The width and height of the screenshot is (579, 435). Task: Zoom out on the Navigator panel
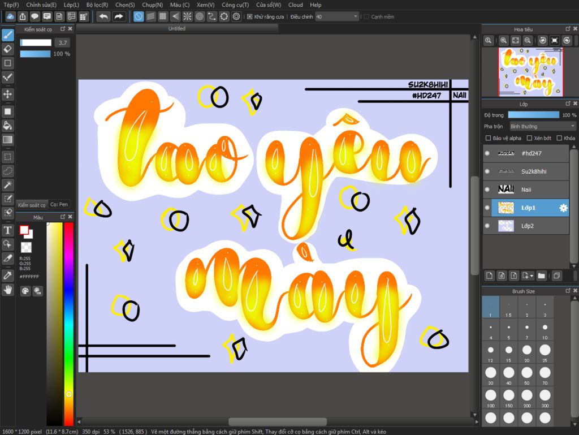click(x=528, y=41)
